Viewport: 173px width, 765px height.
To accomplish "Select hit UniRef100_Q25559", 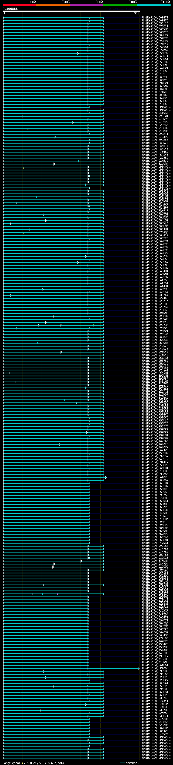I will coord(155,567).
